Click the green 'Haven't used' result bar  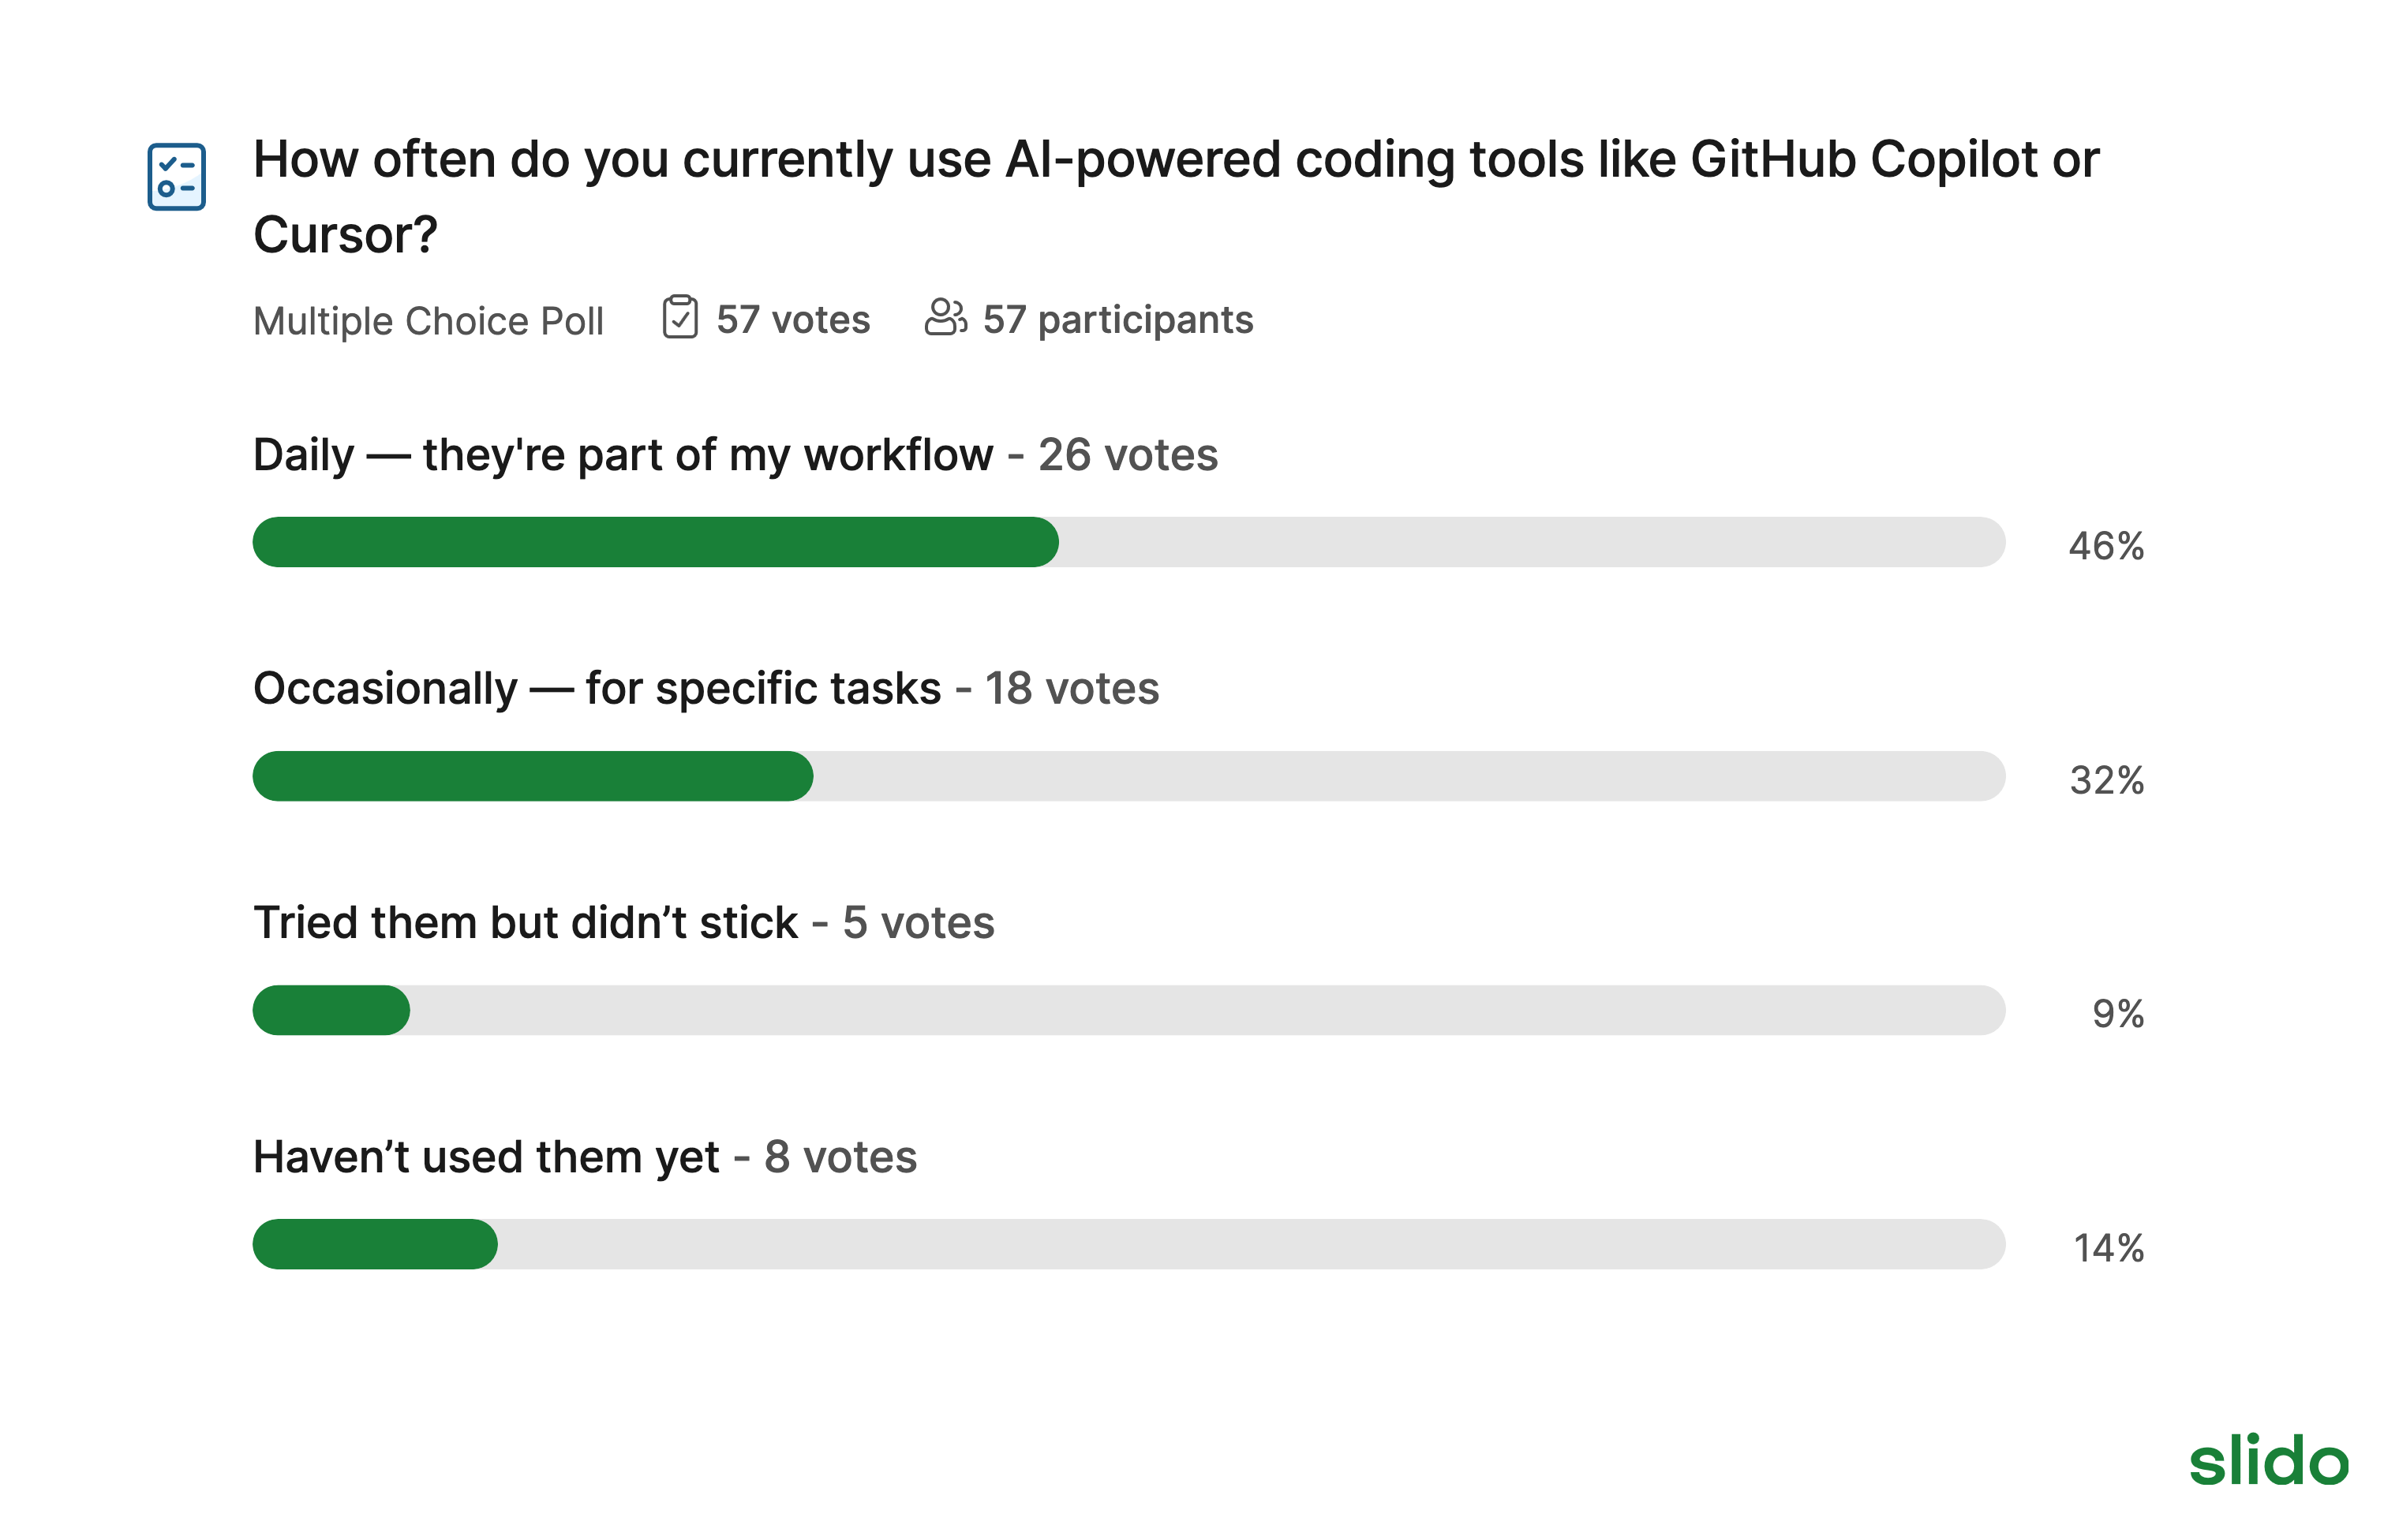coord(375,1244)
